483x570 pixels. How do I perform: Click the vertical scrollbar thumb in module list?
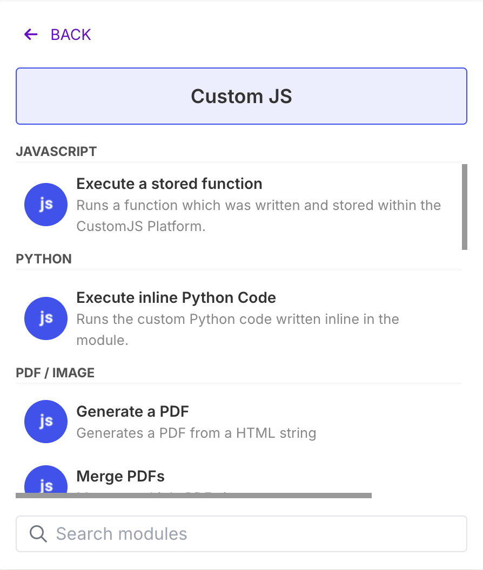click(465, 207)
